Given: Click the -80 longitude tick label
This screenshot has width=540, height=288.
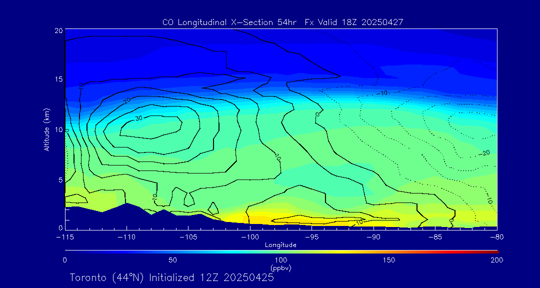Looking at the screenshot, I should (x=497, y=237).
